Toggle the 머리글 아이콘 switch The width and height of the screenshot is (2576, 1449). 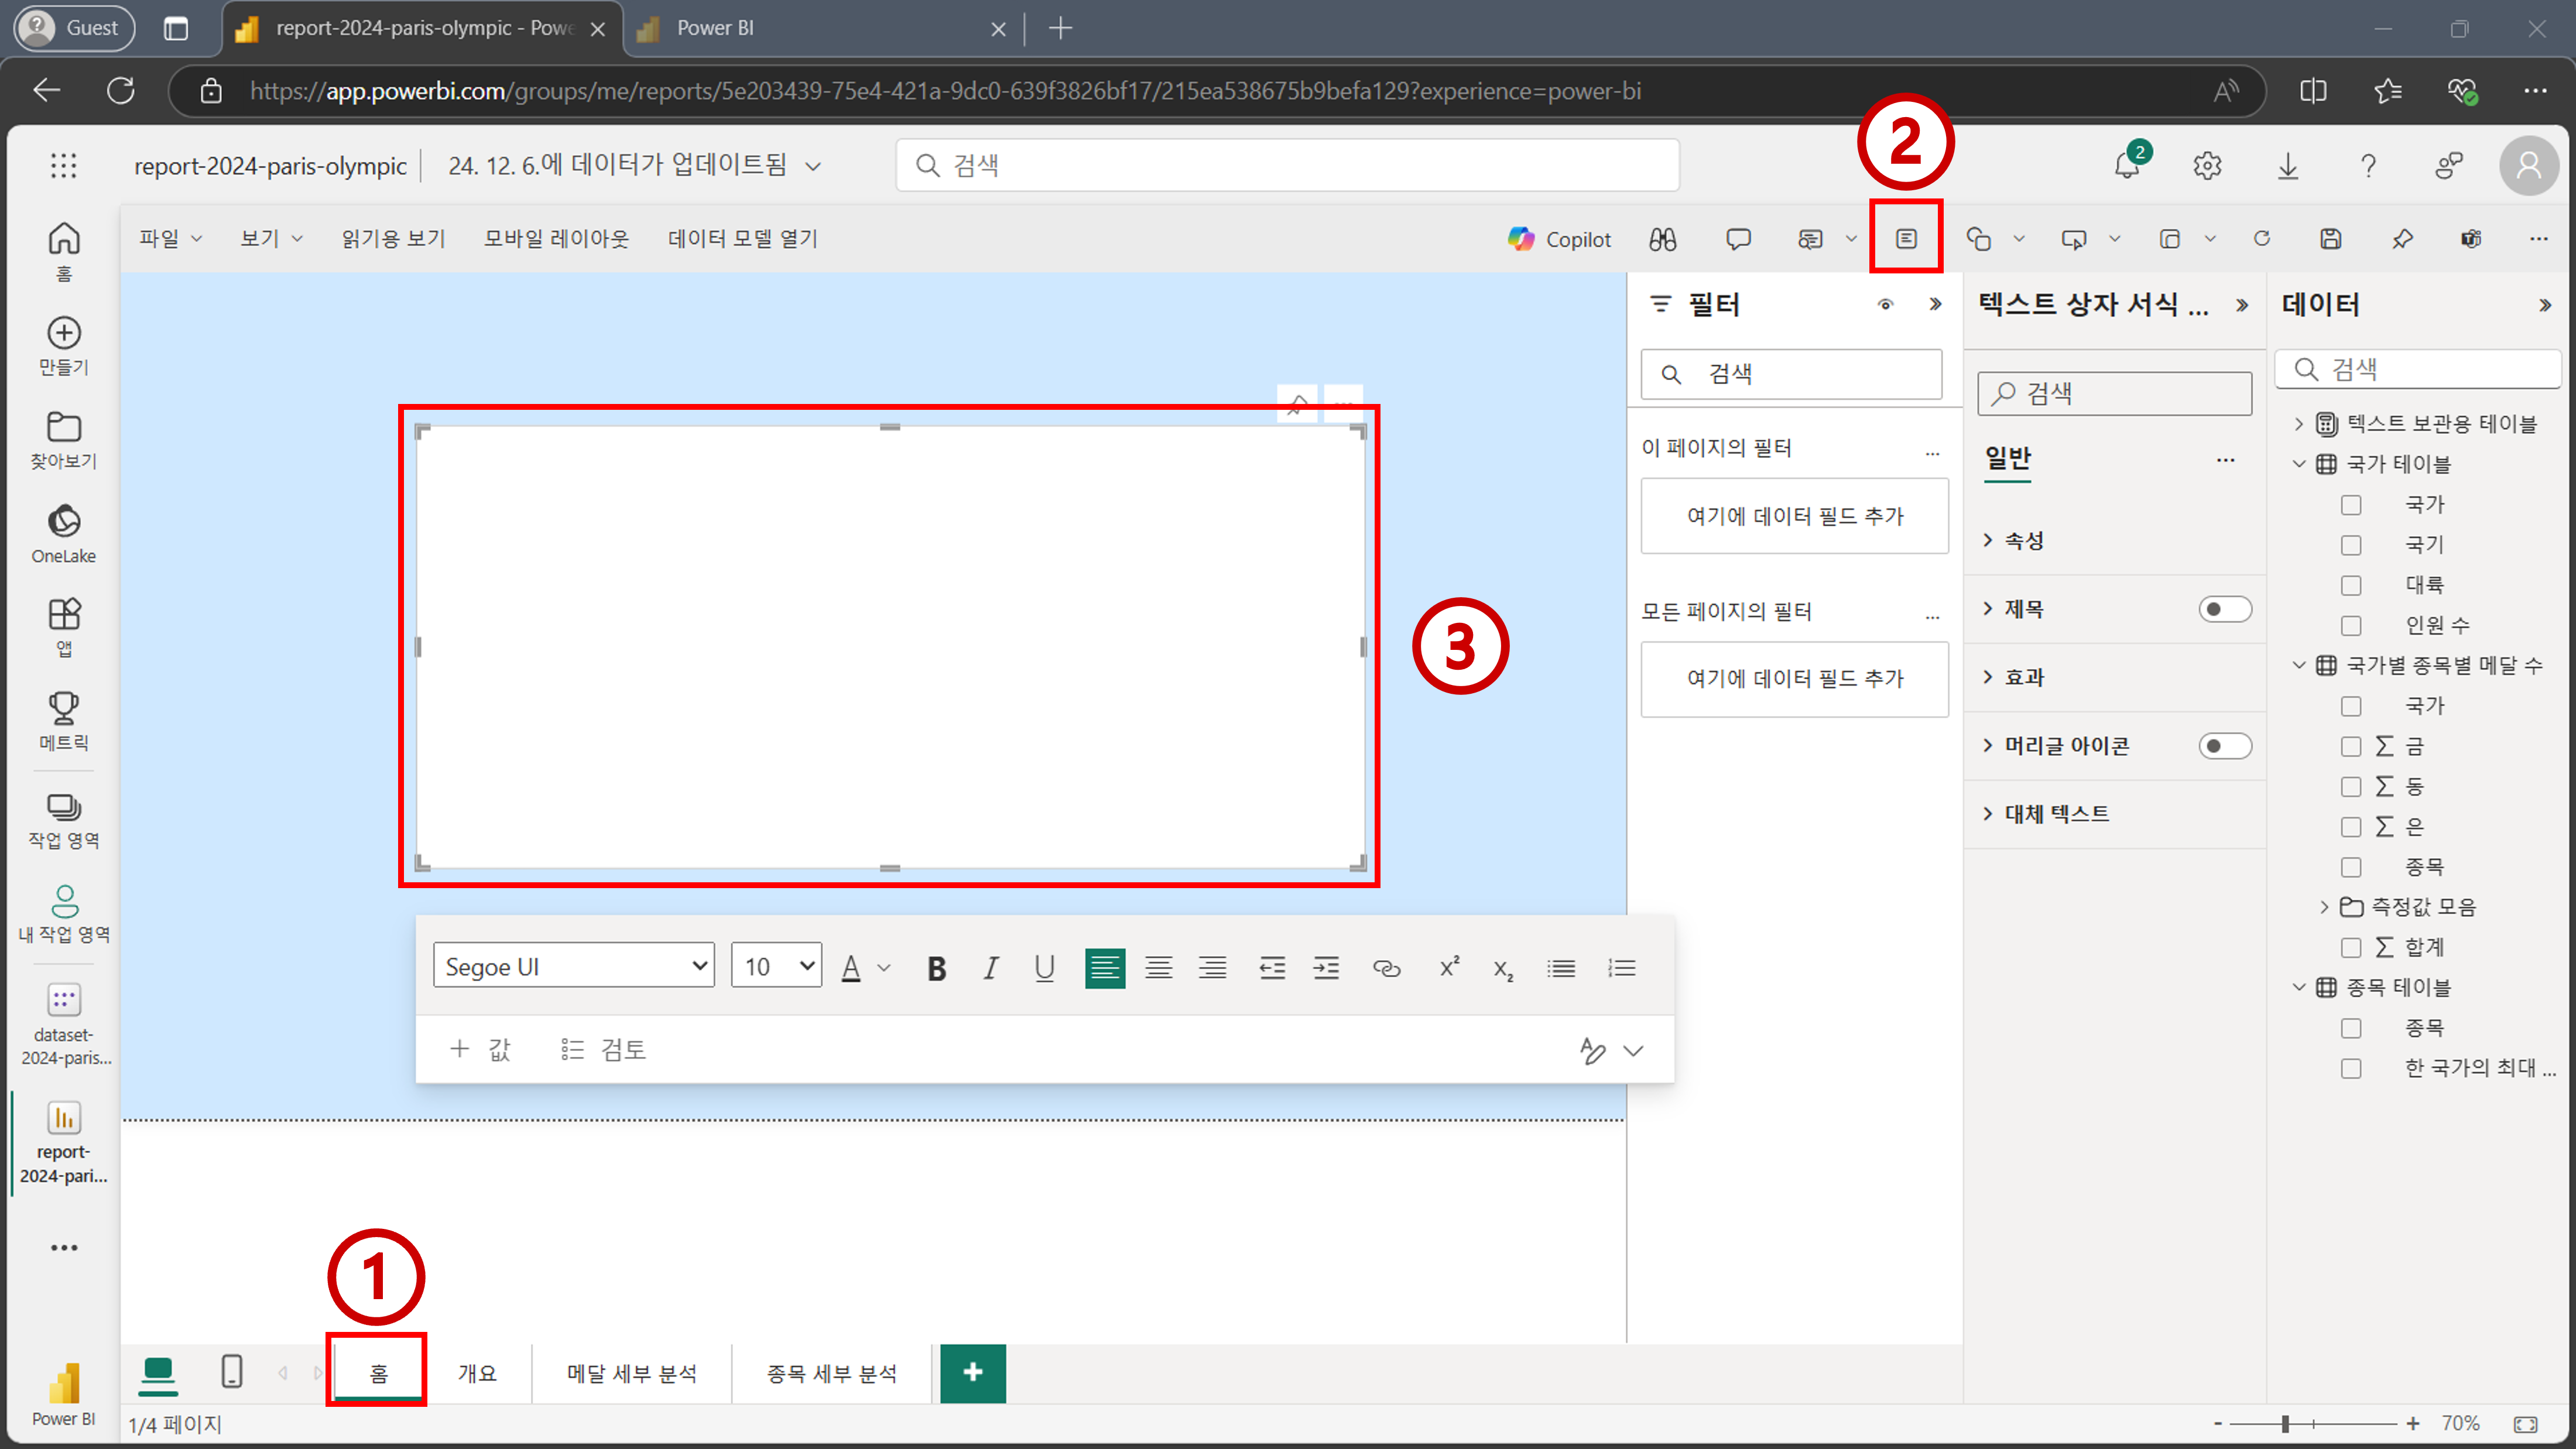pos(2225,746)
